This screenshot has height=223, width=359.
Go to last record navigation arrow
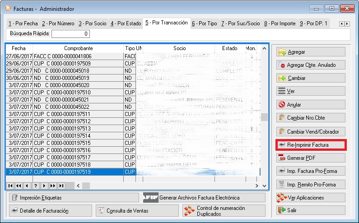tap(61, 186)
